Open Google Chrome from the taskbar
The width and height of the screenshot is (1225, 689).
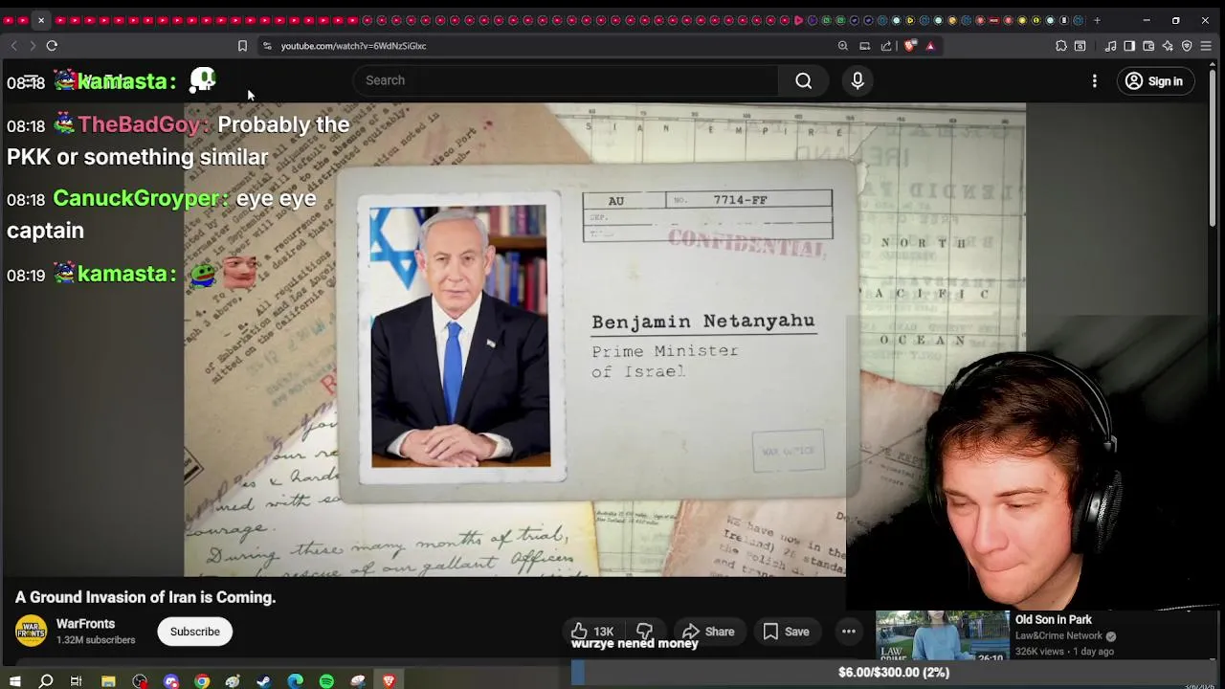click(x=202, y=681)
